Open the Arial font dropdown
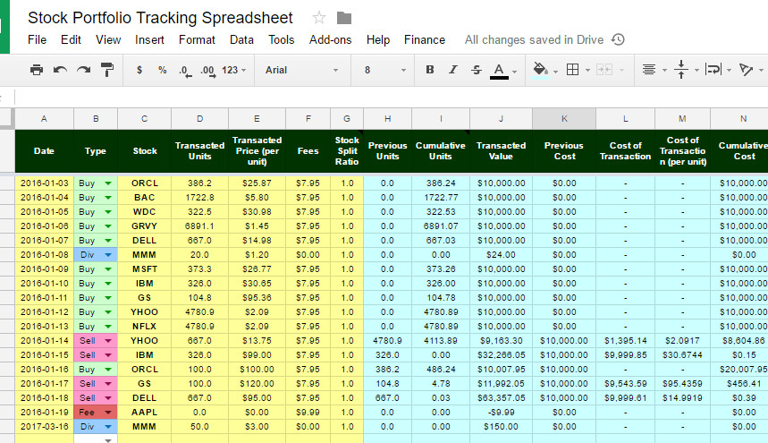This screenshot has width=768, height=443. tap(301, 70)
